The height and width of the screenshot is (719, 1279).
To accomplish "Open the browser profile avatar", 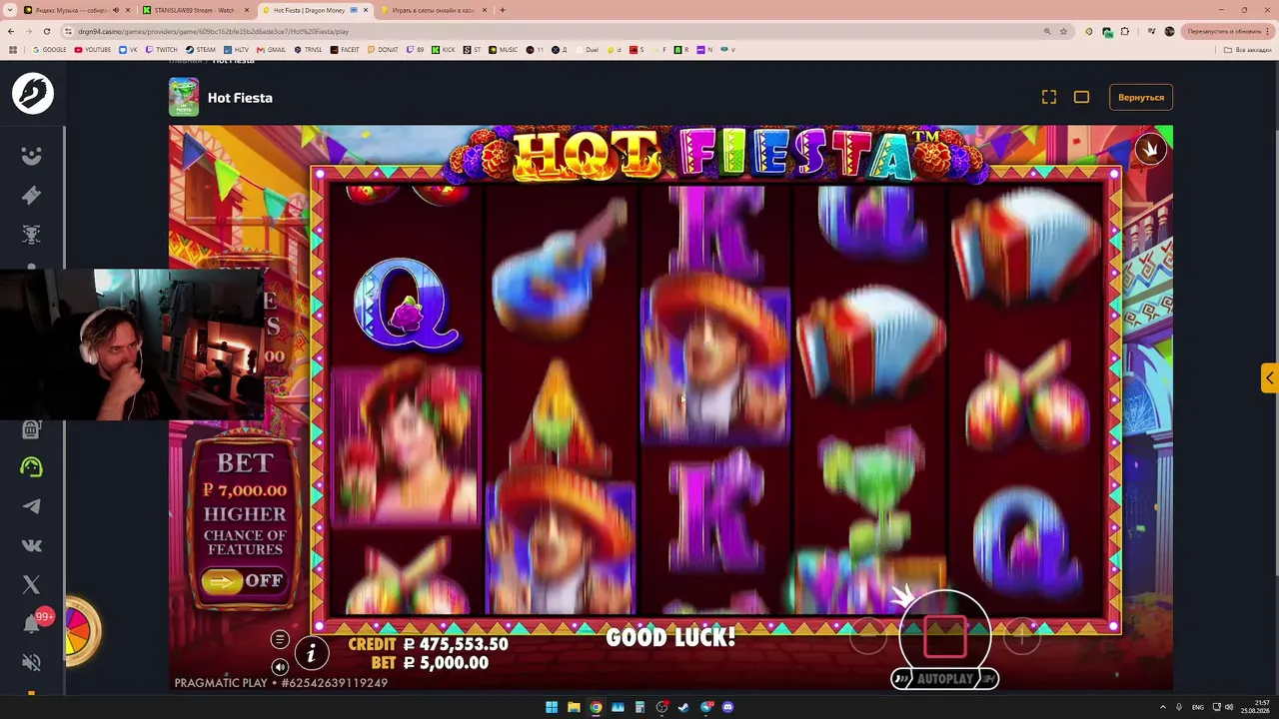I will [1169, 31].
